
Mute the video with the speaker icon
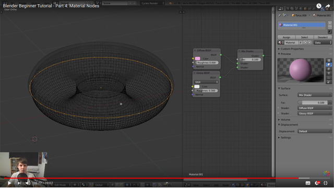tap(28, 183)
